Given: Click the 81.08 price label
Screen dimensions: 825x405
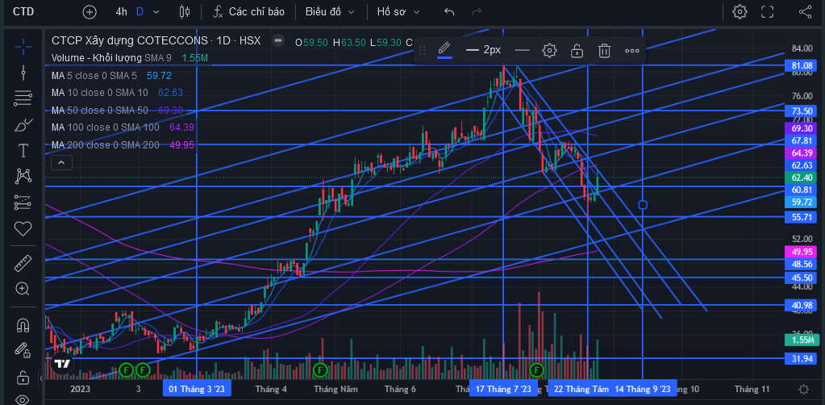Looking at the screenshot, I should (802, 65).
